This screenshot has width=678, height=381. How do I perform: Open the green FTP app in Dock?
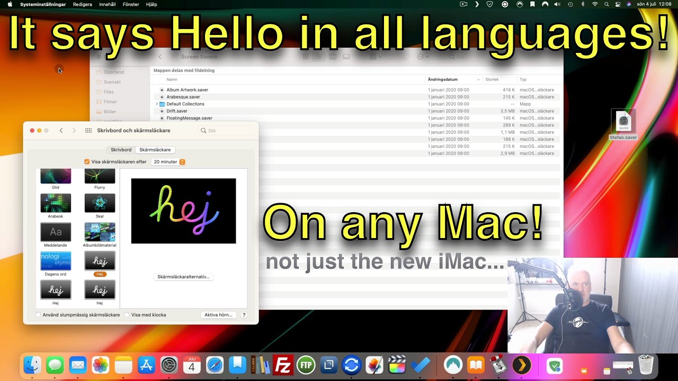pos(306,365)
